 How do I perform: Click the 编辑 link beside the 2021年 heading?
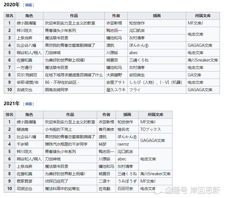29,104
